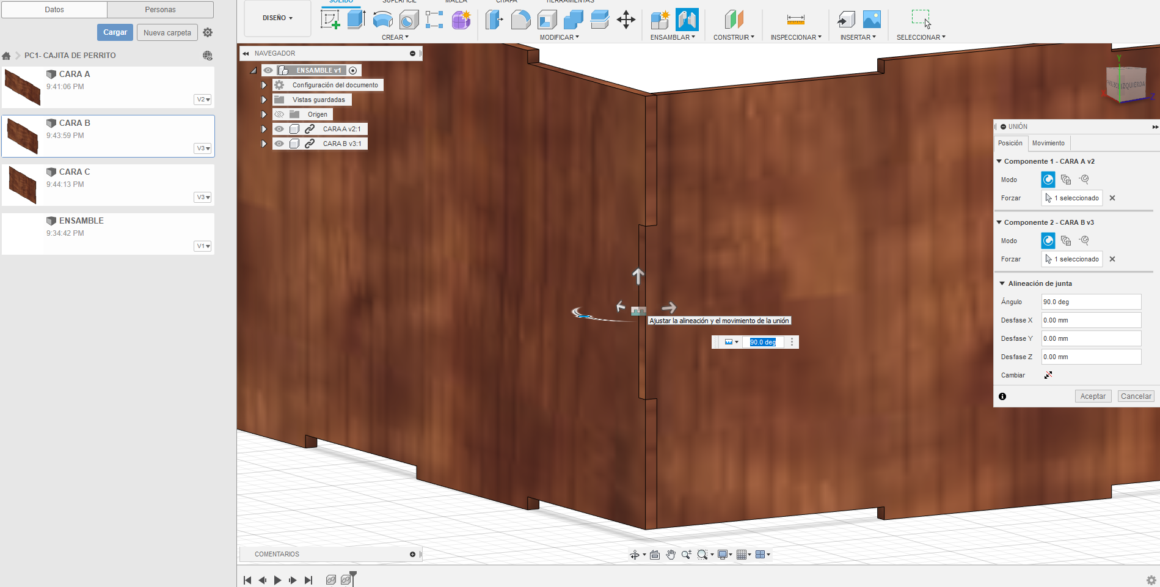The width and height of the screenshot is (1160, 587).
Task: Open project web view globe icon
Action: pyautogui.click(x=208, y=56)
